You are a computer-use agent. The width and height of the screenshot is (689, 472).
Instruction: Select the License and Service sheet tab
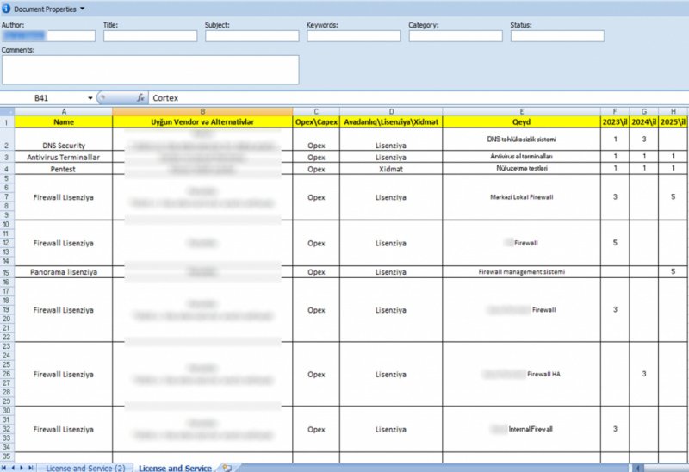tap(174, 468)
